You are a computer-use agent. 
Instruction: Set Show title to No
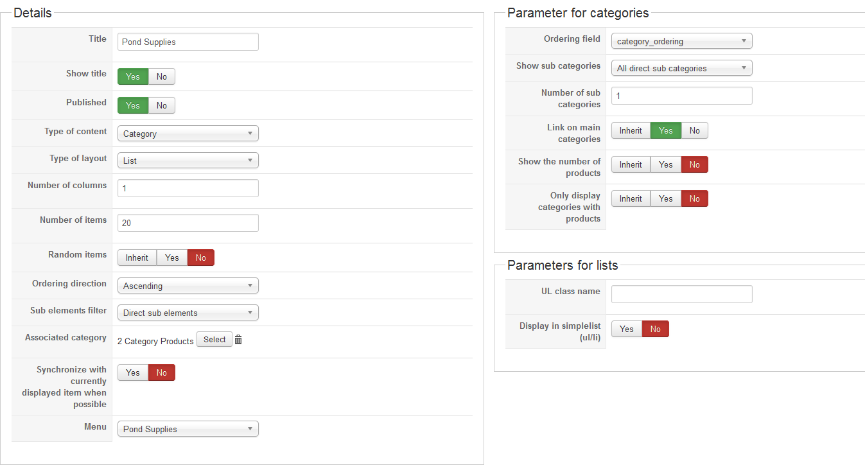click(x=162, y=77)
